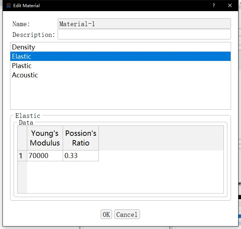241x229 pixels.
Task: Select the Elastic property row
Action: pos(120,56)
